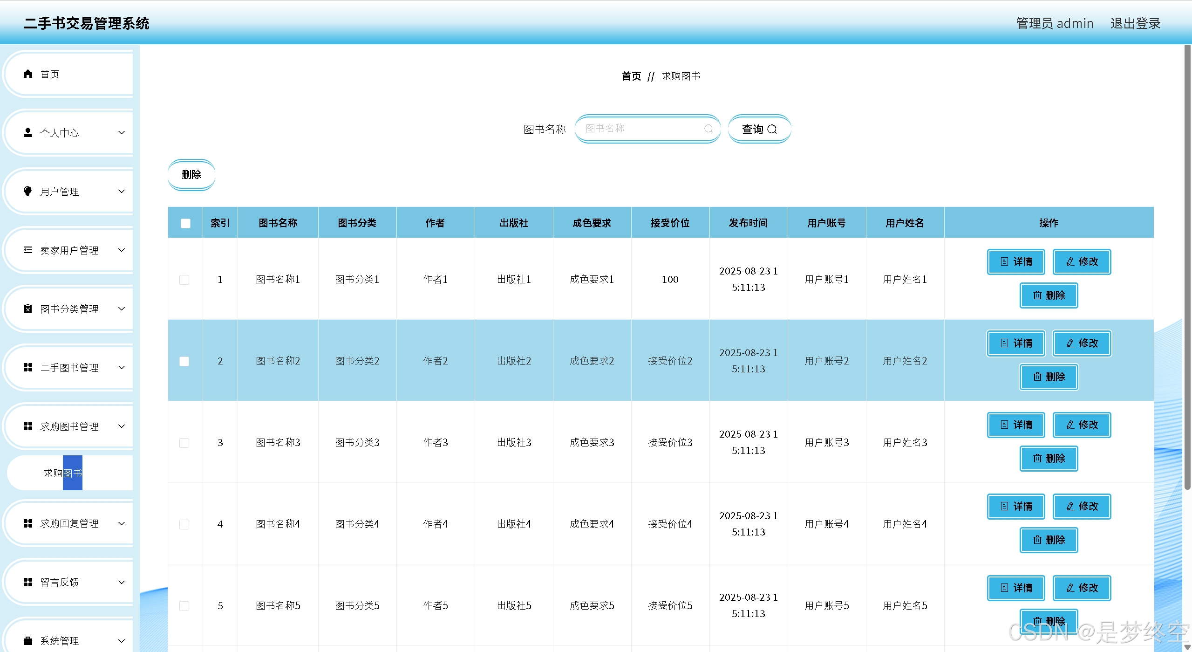Click the 成色要求2 cell
Image resolution: width=1192 pixels, height=652 pixels.
(592, 361)
